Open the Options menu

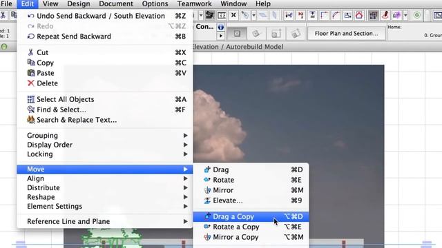[x=155, y=3]
